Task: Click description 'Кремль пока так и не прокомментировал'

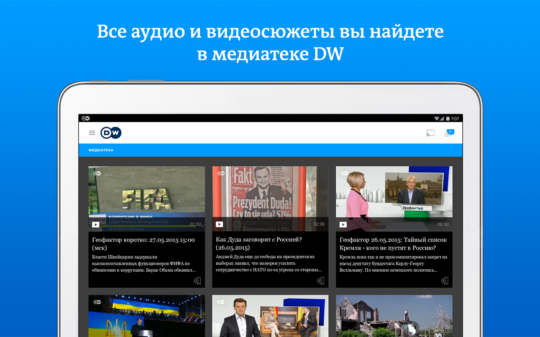Action: pos(393,263)
